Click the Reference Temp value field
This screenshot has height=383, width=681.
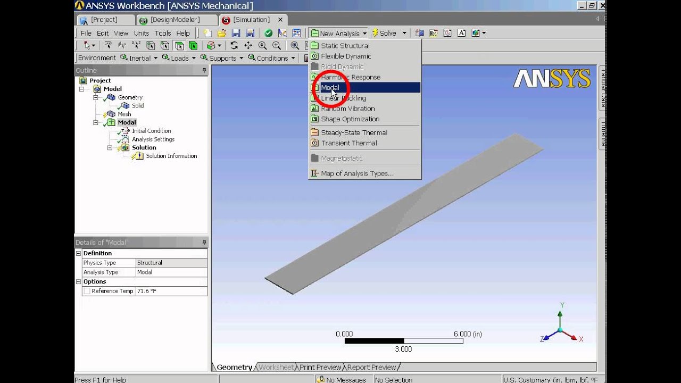(171, 291)
